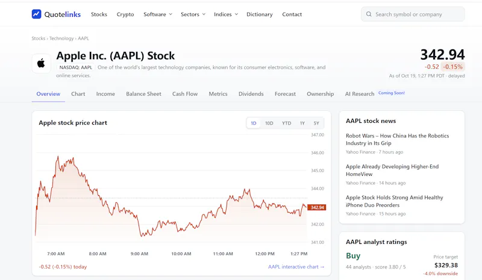Open the AAPL interactive chart link
This screenshot has width=482, height=280.
[296, 267]
